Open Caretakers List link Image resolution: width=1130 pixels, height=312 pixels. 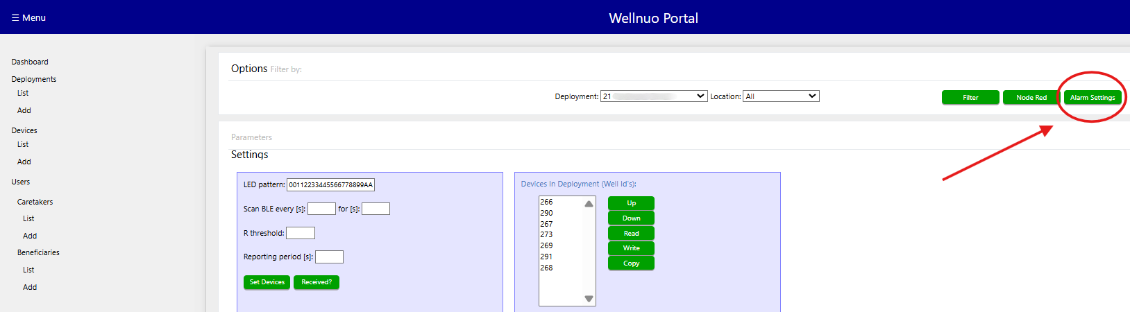point(28,218)
